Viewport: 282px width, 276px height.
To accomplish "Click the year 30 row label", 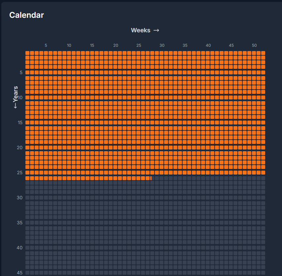I will [x=19, y=198].
